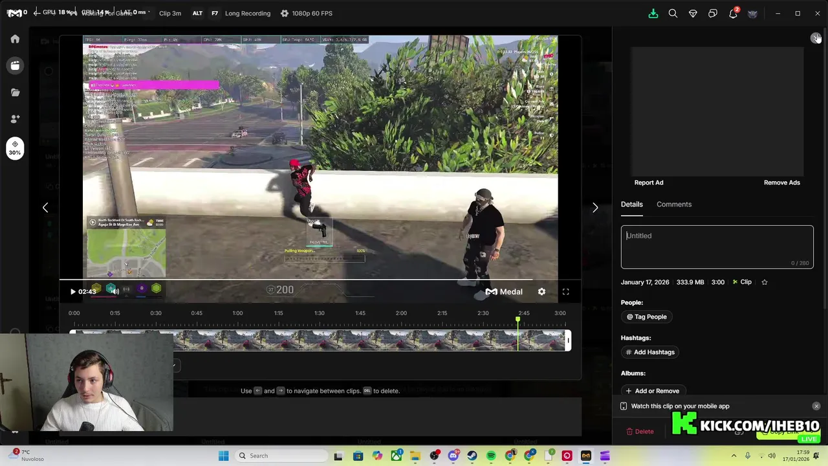Click the video progress bar under the player
Image resolution: width=828 pixels, height=466 pixels.
click(320, 280)
